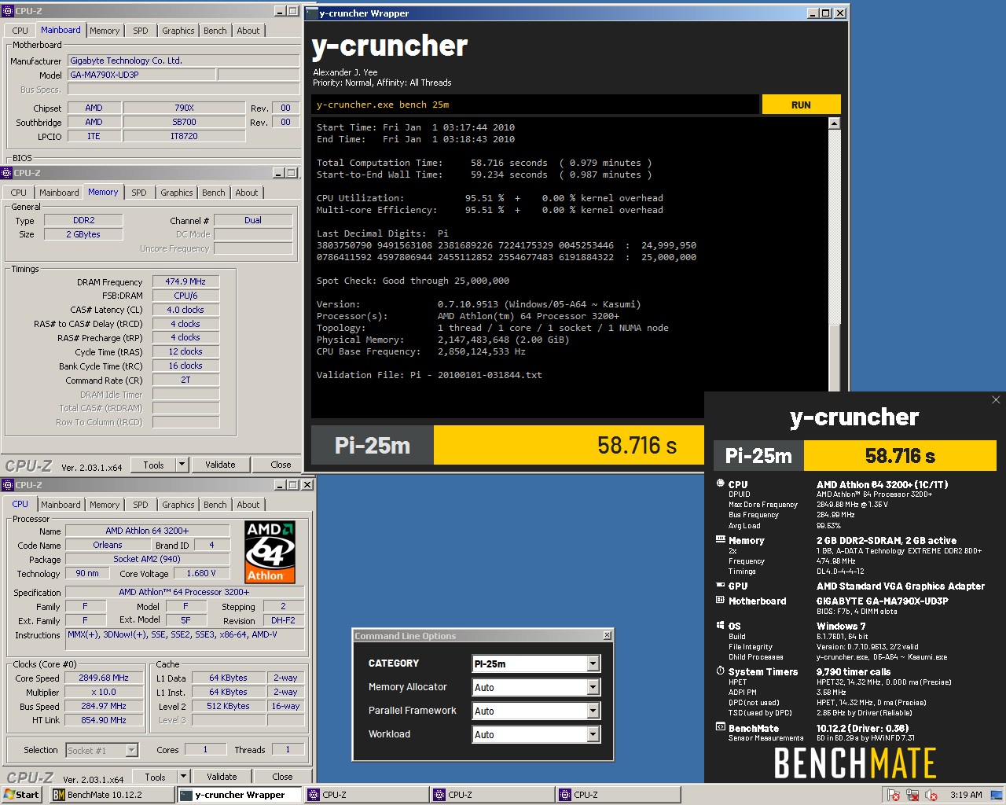Click Gigabyte Technology Co. Ltd. manufacturer field

tap(183, 61)
